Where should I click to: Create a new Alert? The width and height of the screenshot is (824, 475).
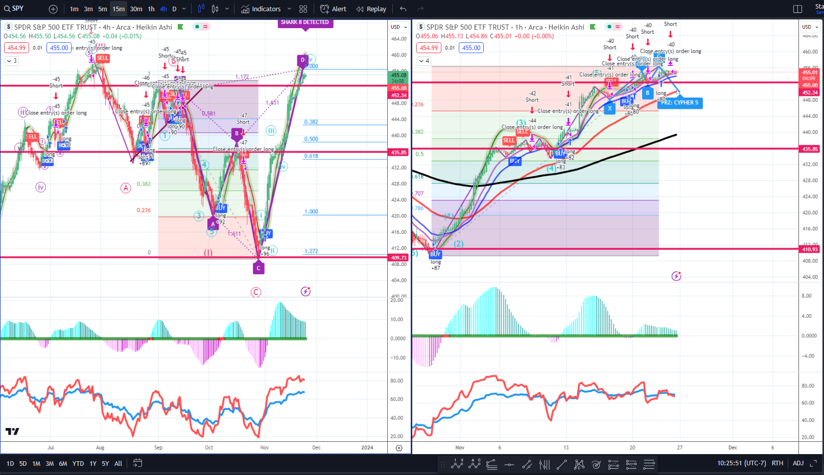pyautogui.click(x=333, y=9)
